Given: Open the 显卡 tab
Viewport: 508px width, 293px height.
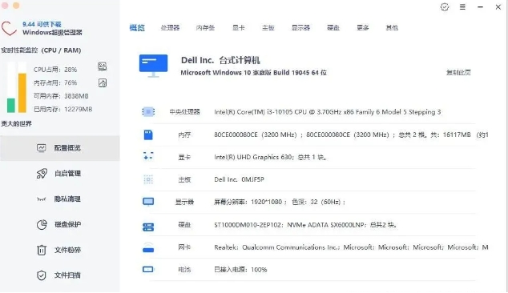Looking at the screenshot, I should click(239, 28).
